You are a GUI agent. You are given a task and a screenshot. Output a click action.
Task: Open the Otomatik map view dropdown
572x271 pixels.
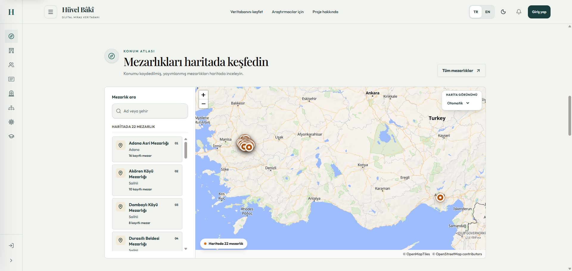tap(458, 103)
